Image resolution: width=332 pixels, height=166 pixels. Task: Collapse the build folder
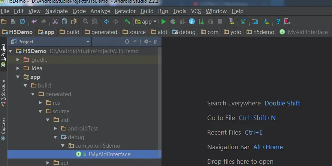[25, 86]
